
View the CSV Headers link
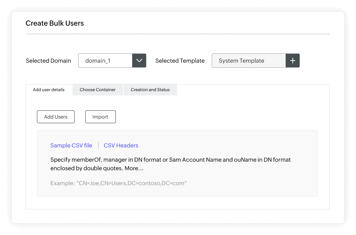click(121, 145)
